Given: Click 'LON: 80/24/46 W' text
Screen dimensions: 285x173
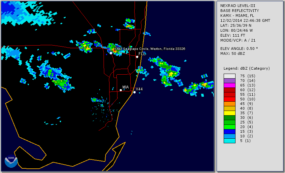Looking at the screenshot, I should click(x=237, y=30).
